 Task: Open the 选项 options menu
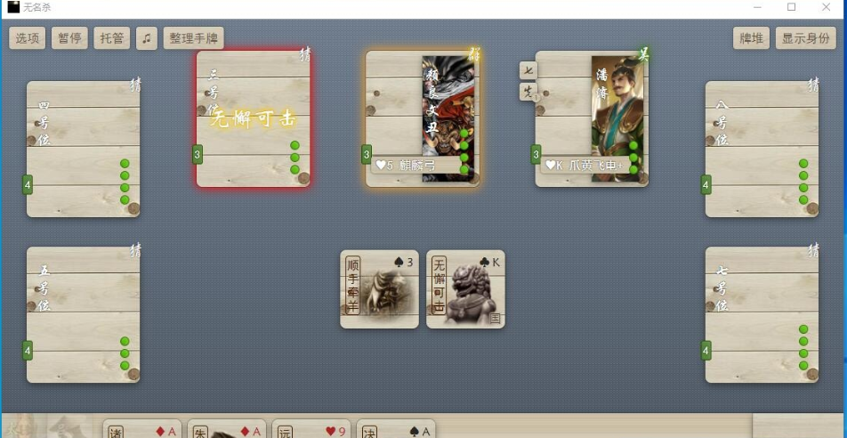tap(27, 38)
